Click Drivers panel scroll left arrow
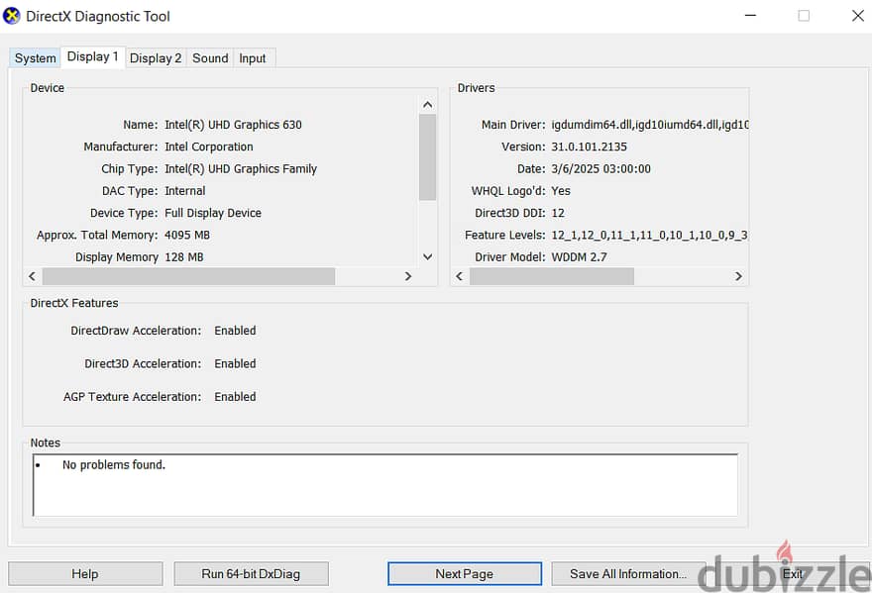Viewport: 872px width, 593px height. (x=460, y=276)
